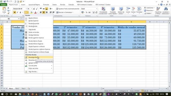
Task: Open Microsoft Word from the taskbar
Action: [x=48, y=94]
